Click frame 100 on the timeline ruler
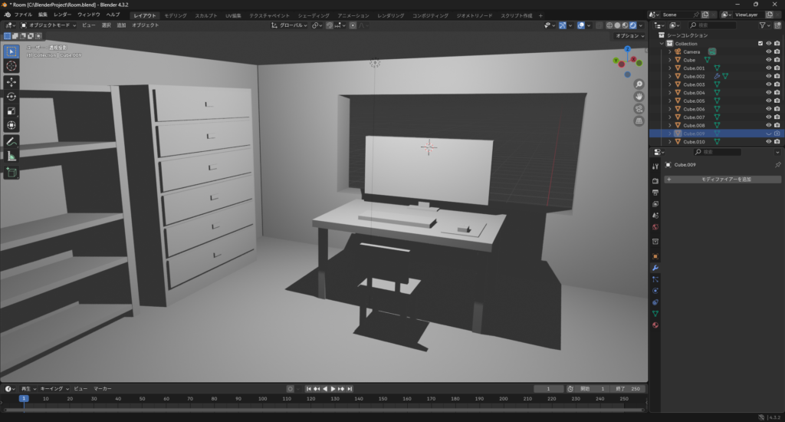Viewport: 785px width, 422px height. click(x=263, y=399)
